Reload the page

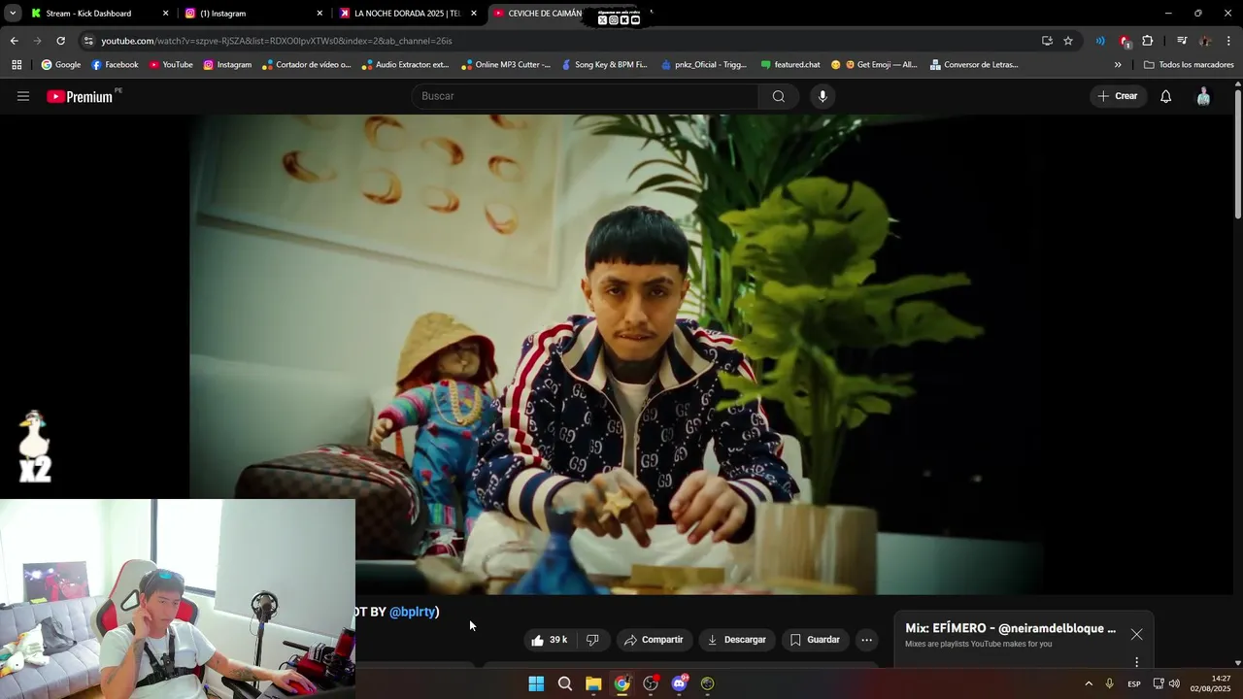tap(60, 41)
